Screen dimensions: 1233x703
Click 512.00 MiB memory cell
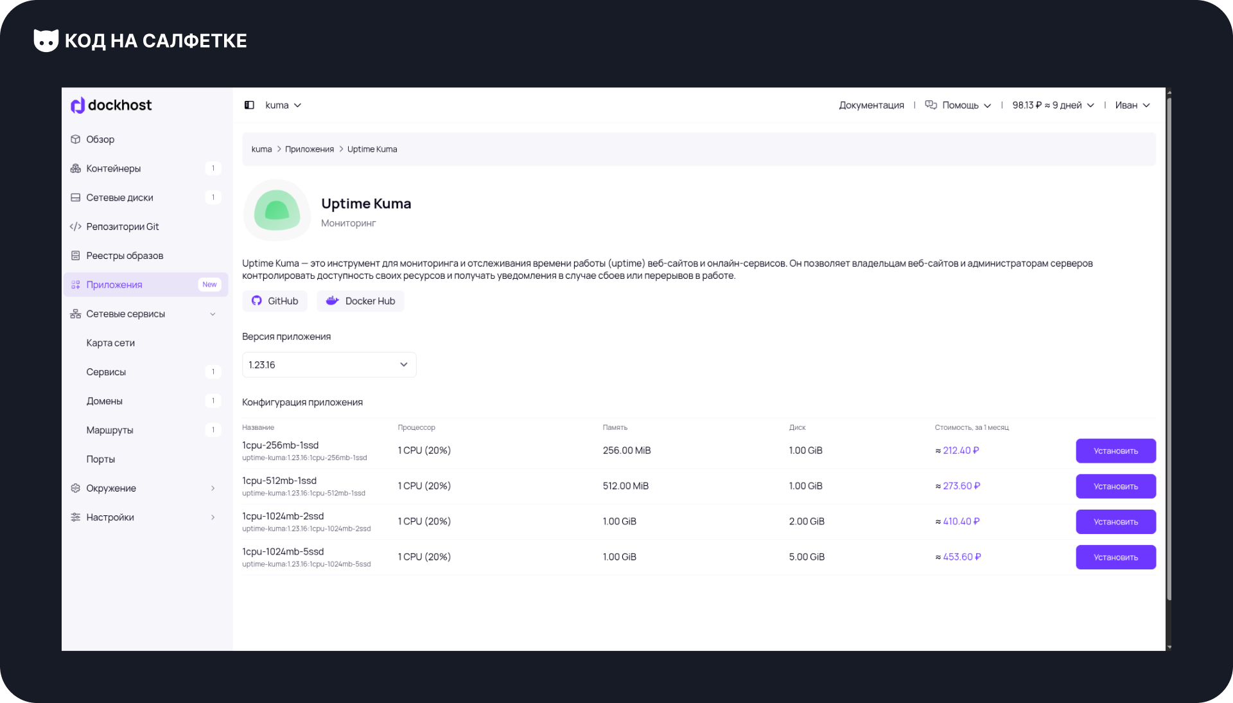coord(625,486)
